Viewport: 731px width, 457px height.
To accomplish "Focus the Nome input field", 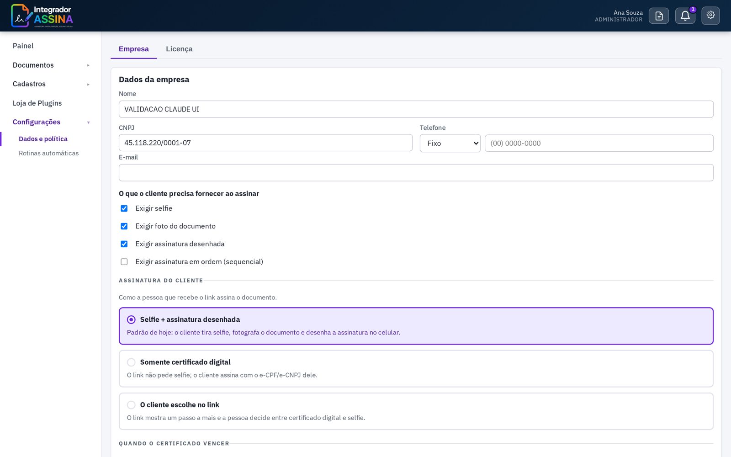I will [x=416, y=109].
